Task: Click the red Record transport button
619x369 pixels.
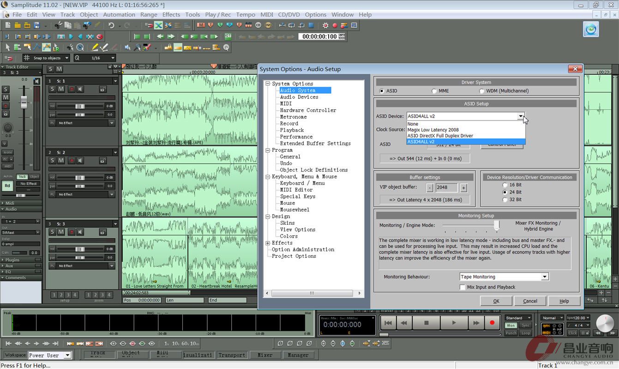Action: pos(492,323)
